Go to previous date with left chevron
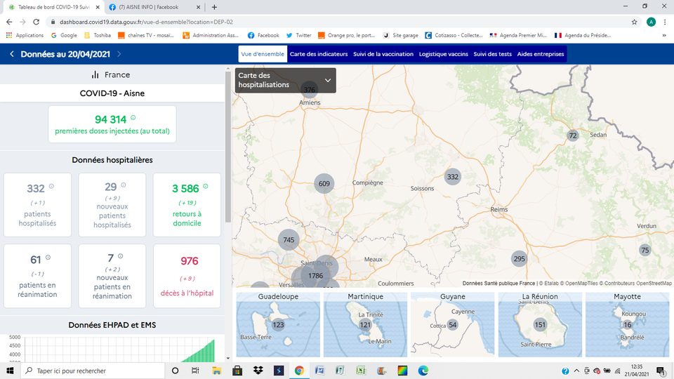Screen dimensions: 674x379 point(12,54)
